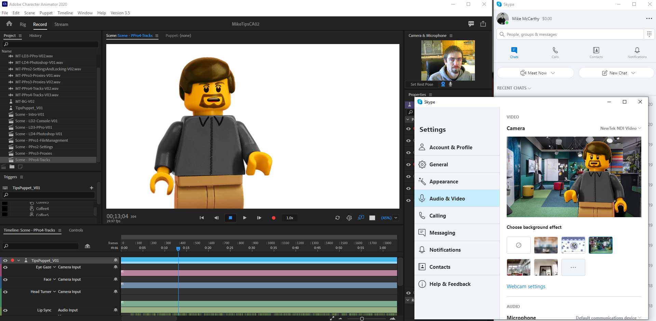Adjust timeline zoom slider handle
This screenshot has width=656, height=321.
[362, 319]
